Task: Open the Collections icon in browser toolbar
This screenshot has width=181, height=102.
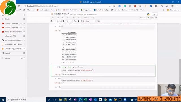Action: pyautogui.click(x=167, y=6)
